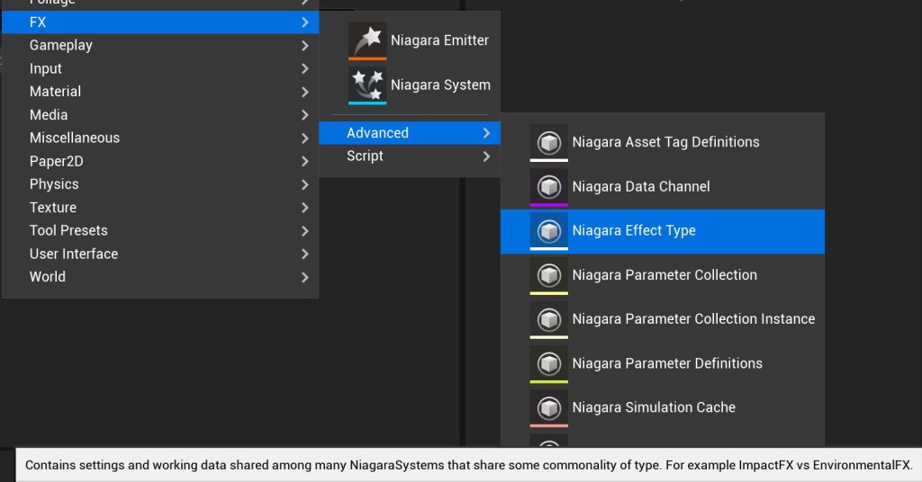Screen dimensions: 922x482
Task: Select the Niagara Effect Type entry
Action: point(663,231)
